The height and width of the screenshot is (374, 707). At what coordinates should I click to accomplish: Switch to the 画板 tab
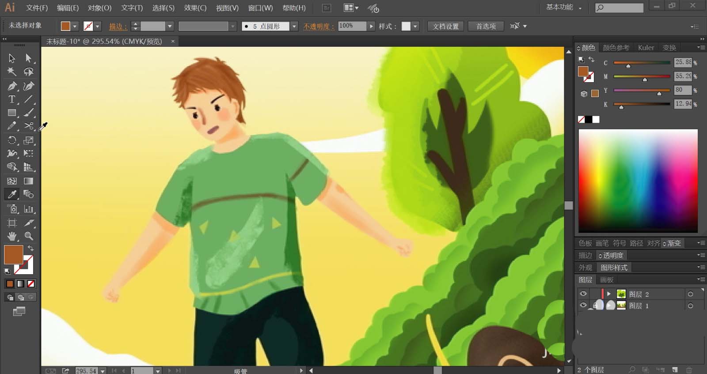tap(607, 280)
